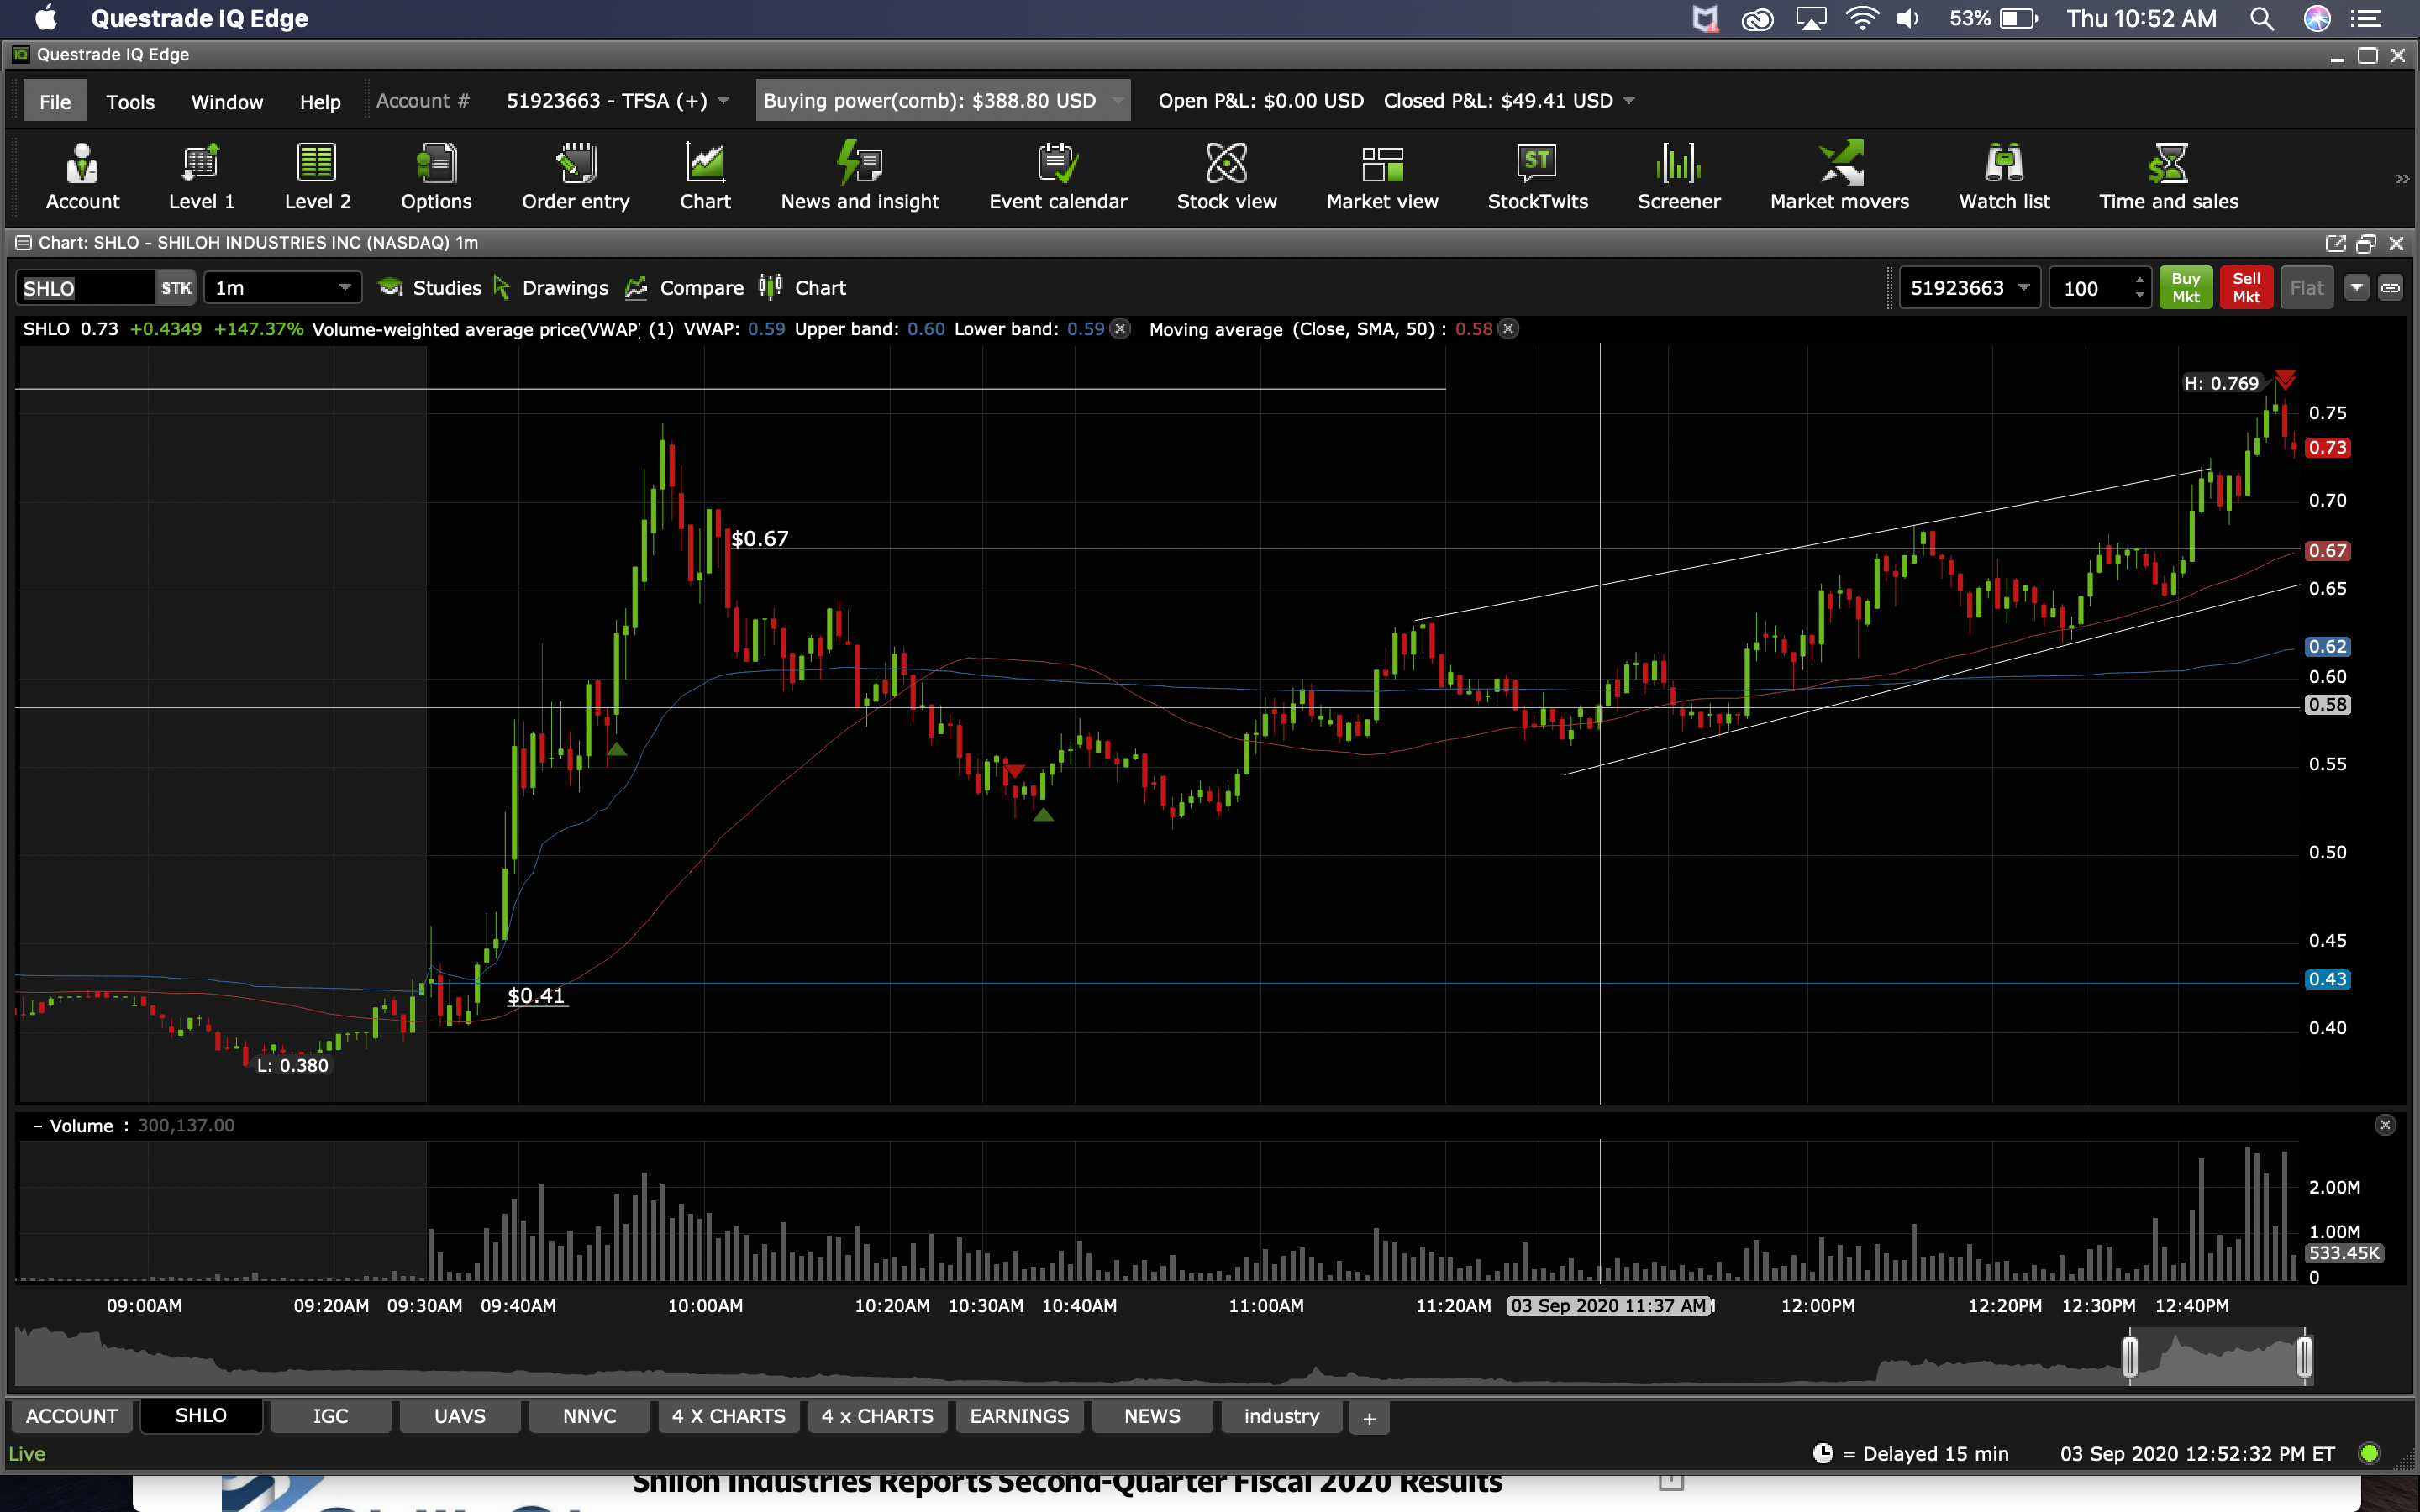Click the Buy Mkt button

coord(2185,288)
